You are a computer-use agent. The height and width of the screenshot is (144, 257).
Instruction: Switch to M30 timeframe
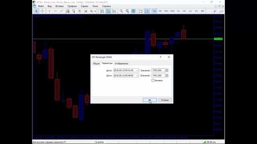tap(172, 11)
